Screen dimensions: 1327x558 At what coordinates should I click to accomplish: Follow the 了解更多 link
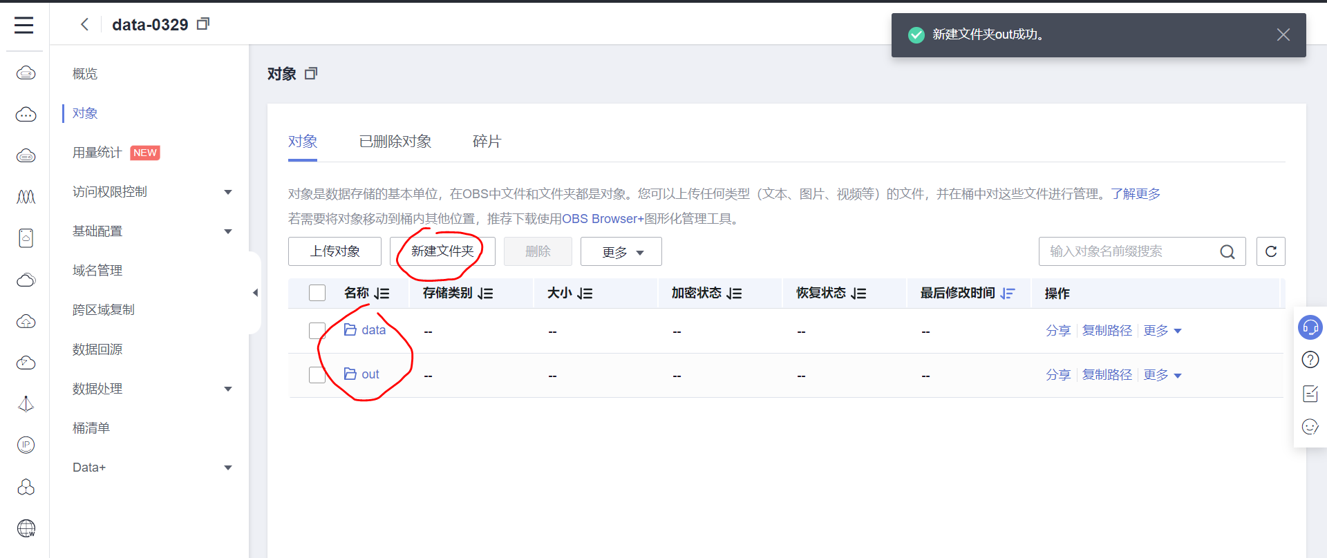[1136, 194]
